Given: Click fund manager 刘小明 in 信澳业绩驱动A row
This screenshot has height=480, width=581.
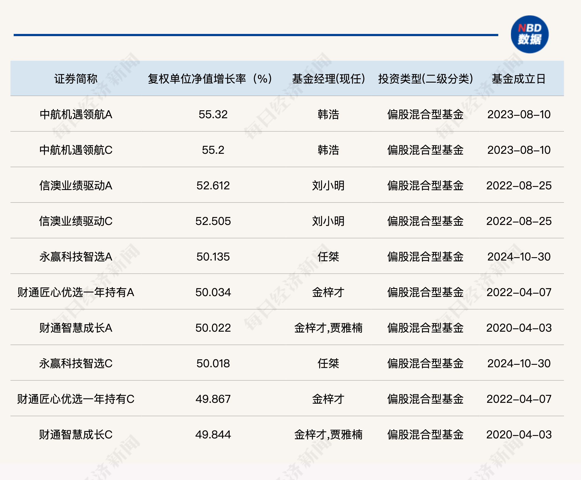Looking at the screenshot, I should pos(328,186).
